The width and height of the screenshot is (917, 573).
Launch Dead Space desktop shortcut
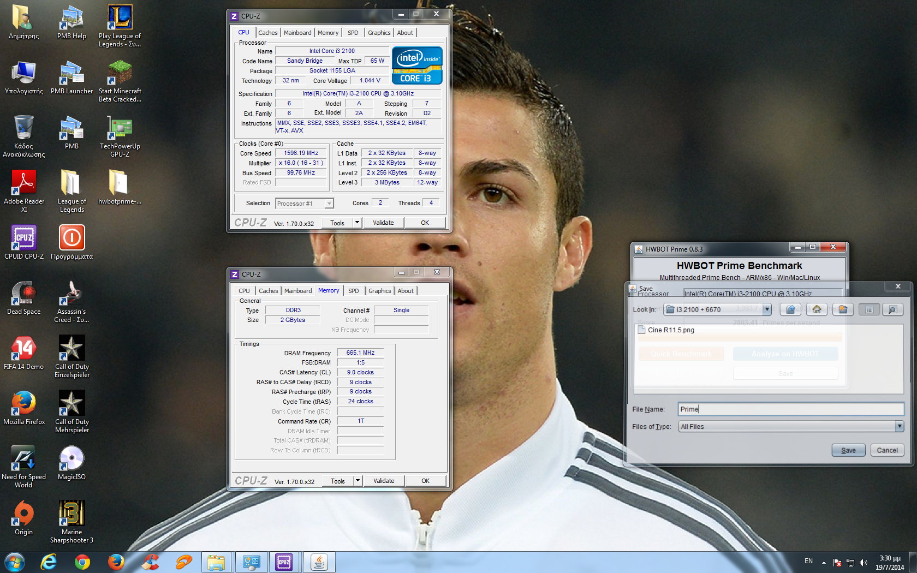(x=24, y=298)
